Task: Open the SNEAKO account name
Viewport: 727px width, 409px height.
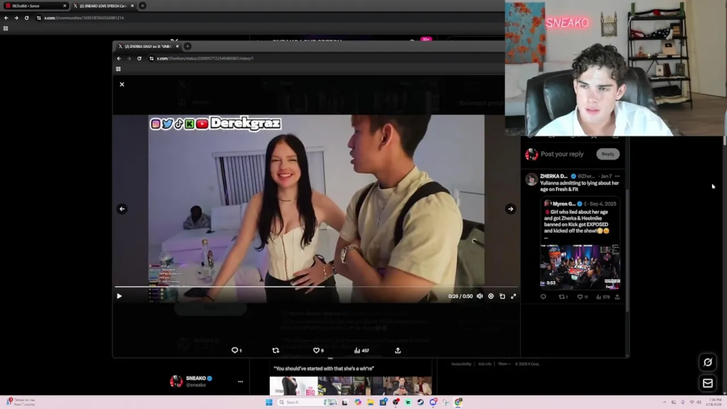Action: [x=196, y=378]
